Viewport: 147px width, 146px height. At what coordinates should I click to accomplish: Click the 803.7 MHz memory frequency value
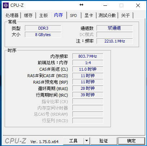(88, 56)
